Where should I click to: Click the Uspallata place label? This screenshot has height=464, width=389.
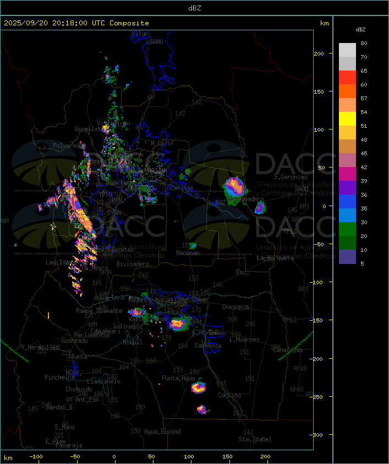tap(88, 129)
